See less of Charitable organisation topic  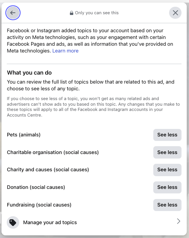167,152
